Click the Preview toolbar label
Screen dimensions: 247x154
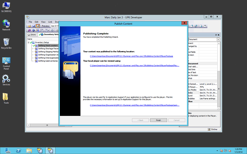click(46, 26)
